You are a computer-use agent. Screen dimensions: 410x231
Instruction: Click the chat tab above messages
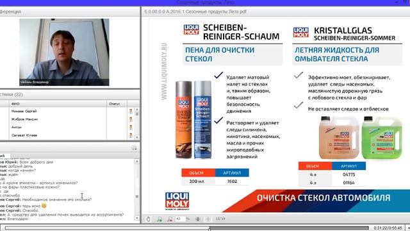pyautogui.click(x=4, y=155)
